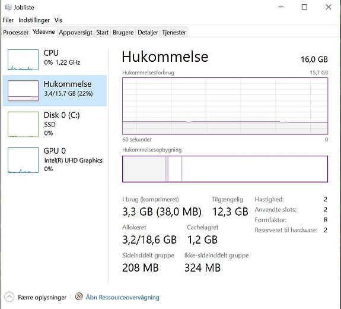Select the Hukommelse sidebar item
Image resolution: width=341 pixels, height=309 pixels.
(x=55, y=91)
